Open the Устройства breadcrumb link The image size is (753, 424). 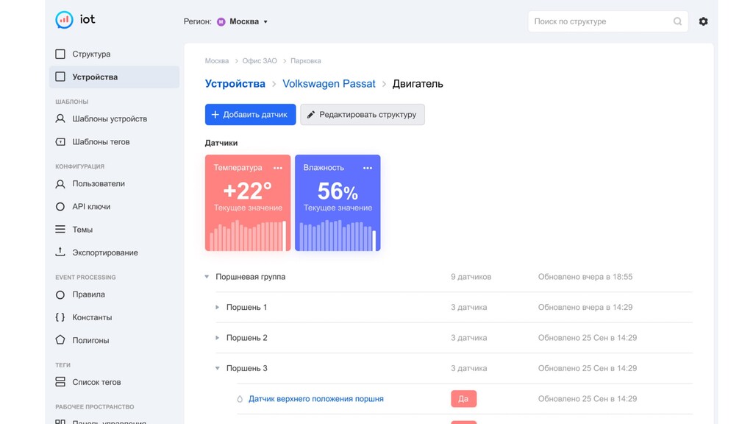click(235, 84)
